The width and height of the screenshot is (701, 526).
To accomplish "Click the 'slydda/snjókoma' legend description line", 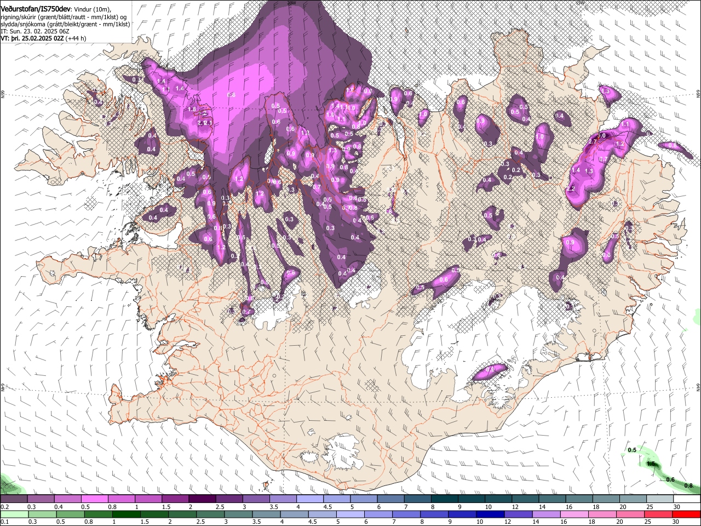I will click(66, 24).
